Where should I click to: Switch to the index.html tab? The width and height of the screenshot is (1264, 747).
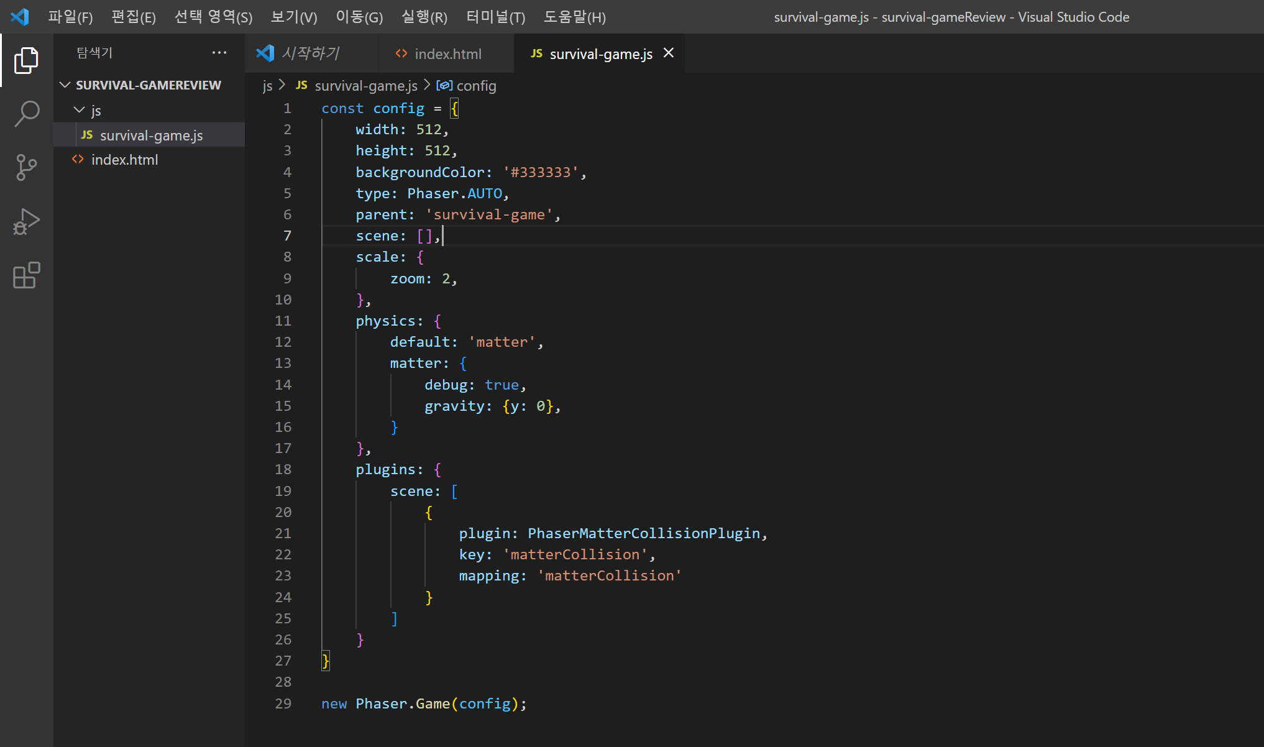point(447,54)
